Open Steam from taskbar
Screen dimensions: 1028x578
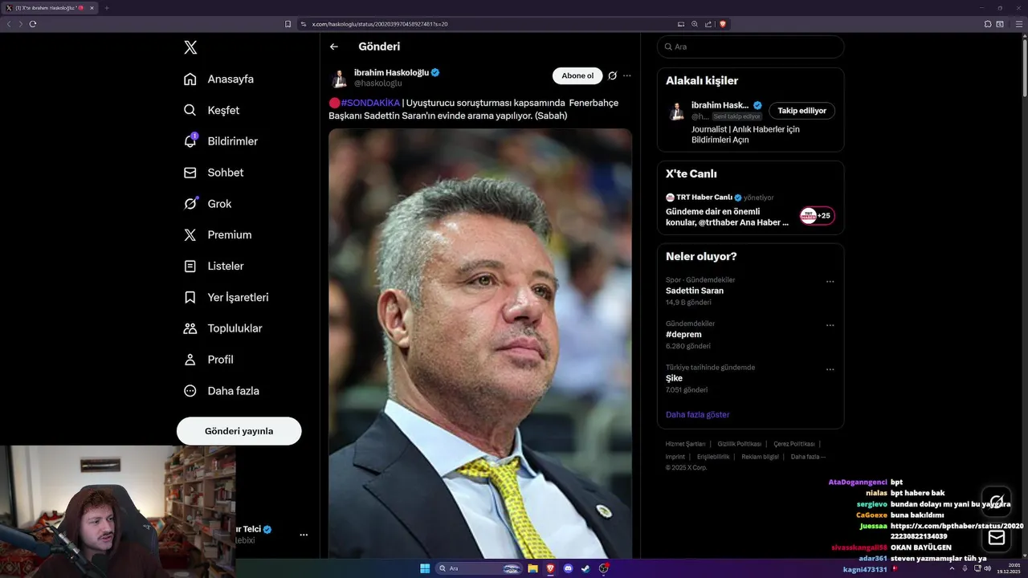[x=585, y=568]
